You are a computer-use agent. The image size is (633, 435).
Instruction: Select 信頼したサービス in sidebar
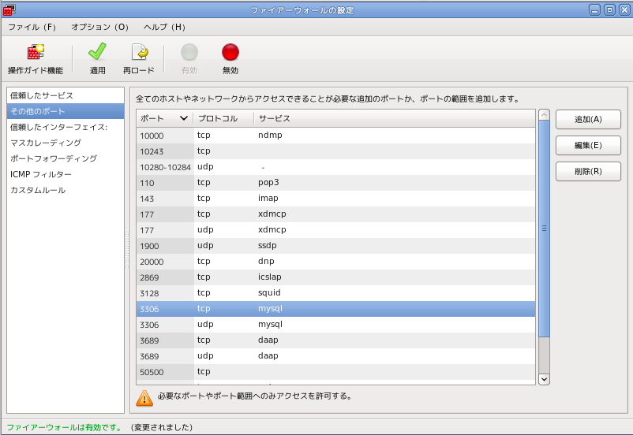click(x=42, y=95)
